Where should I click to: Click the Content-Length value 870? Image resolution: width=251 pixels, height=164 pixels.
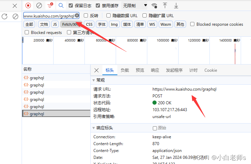click(x=156, y=144)
